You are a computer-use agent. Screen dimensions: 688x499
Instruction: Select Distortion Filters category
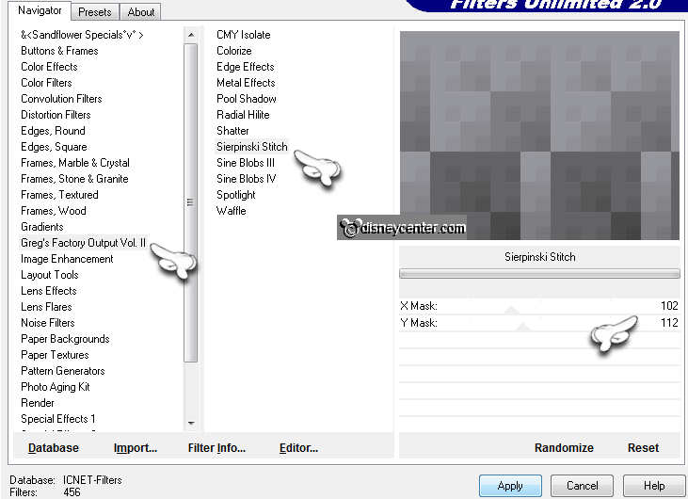[56, 115]
